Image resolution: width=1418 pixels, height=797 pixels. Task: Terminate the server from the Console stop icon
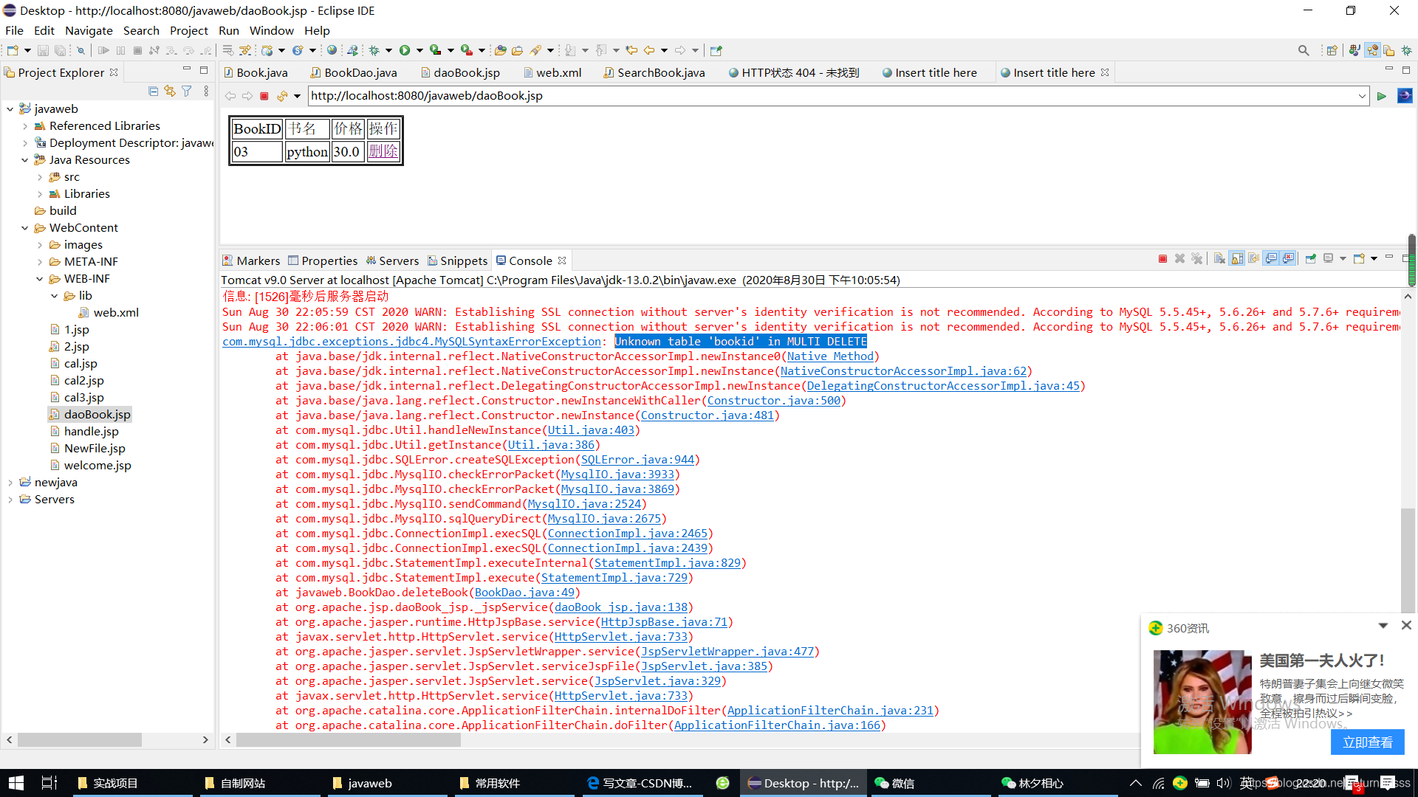[x=1162, y=259]
